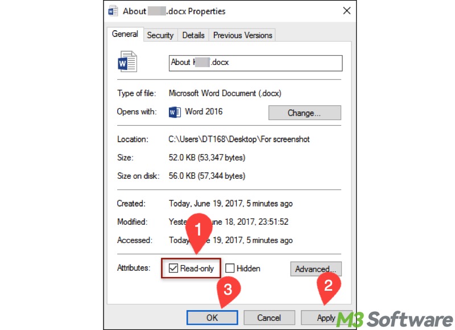Select the General tab
Screen dimensions: 455x330
pos(125,34)
